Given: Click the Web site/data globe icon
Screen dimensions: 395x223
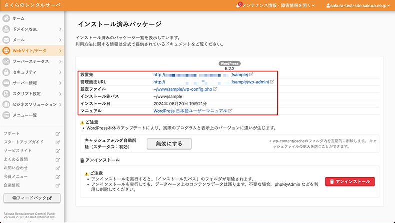Looking at the screenshot, I should [6, 51].
